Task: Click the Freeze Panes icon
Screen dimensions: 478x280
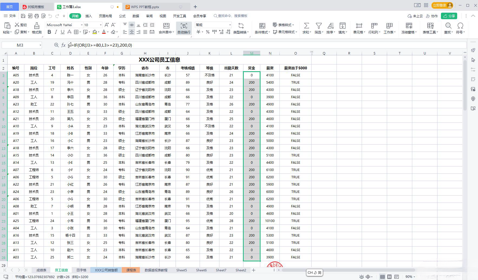Action: pyautogui.click(x=409, y=26)
